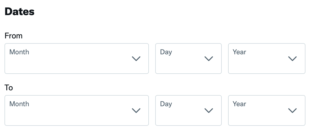Click the Month placeholder text under To
The image size is (311, 134).
pyautogui.click(x=19, y=104)
